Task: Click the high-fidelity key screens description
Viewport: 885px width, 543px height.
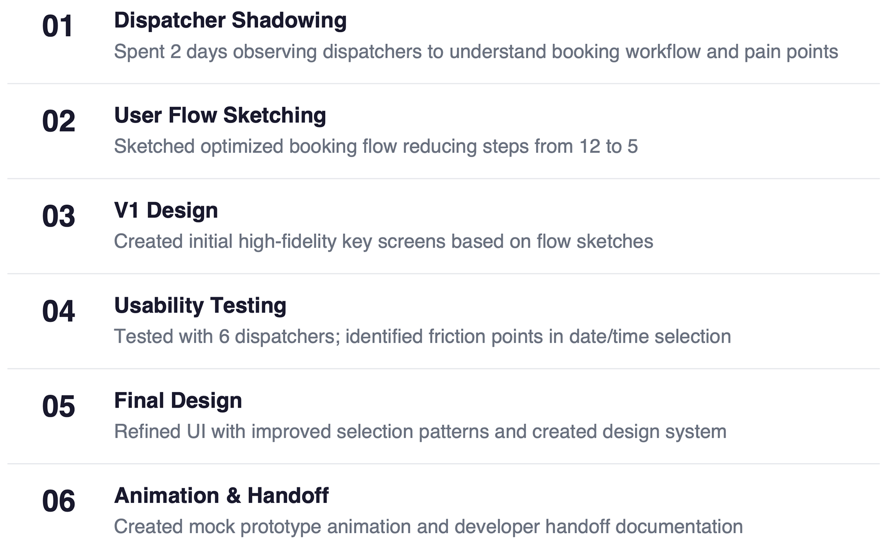Action: [x=383, y=241]
